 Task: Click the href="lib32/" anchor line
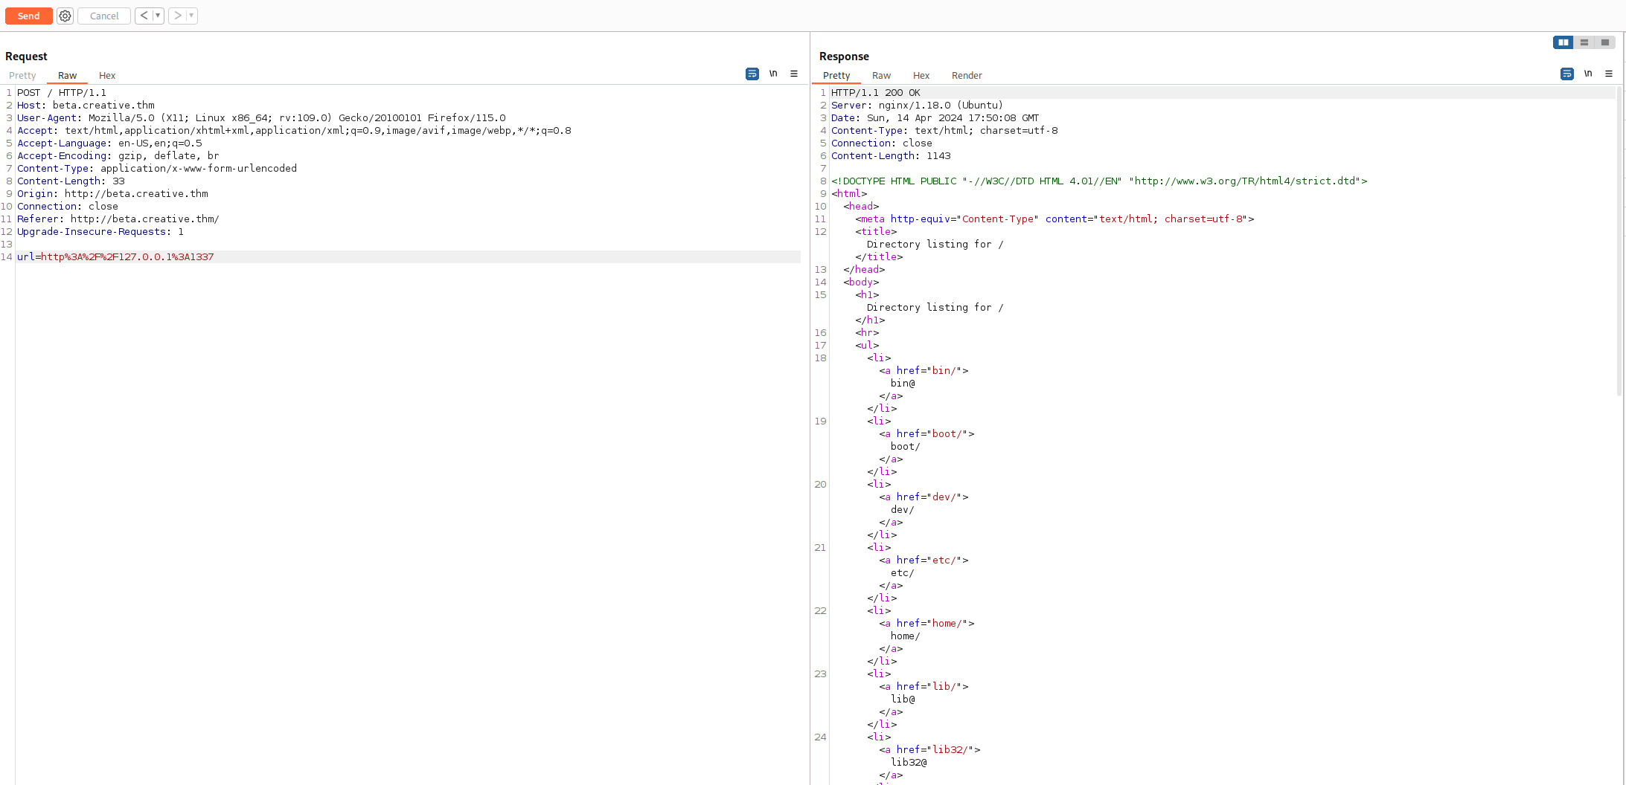[x=929, y=749]
